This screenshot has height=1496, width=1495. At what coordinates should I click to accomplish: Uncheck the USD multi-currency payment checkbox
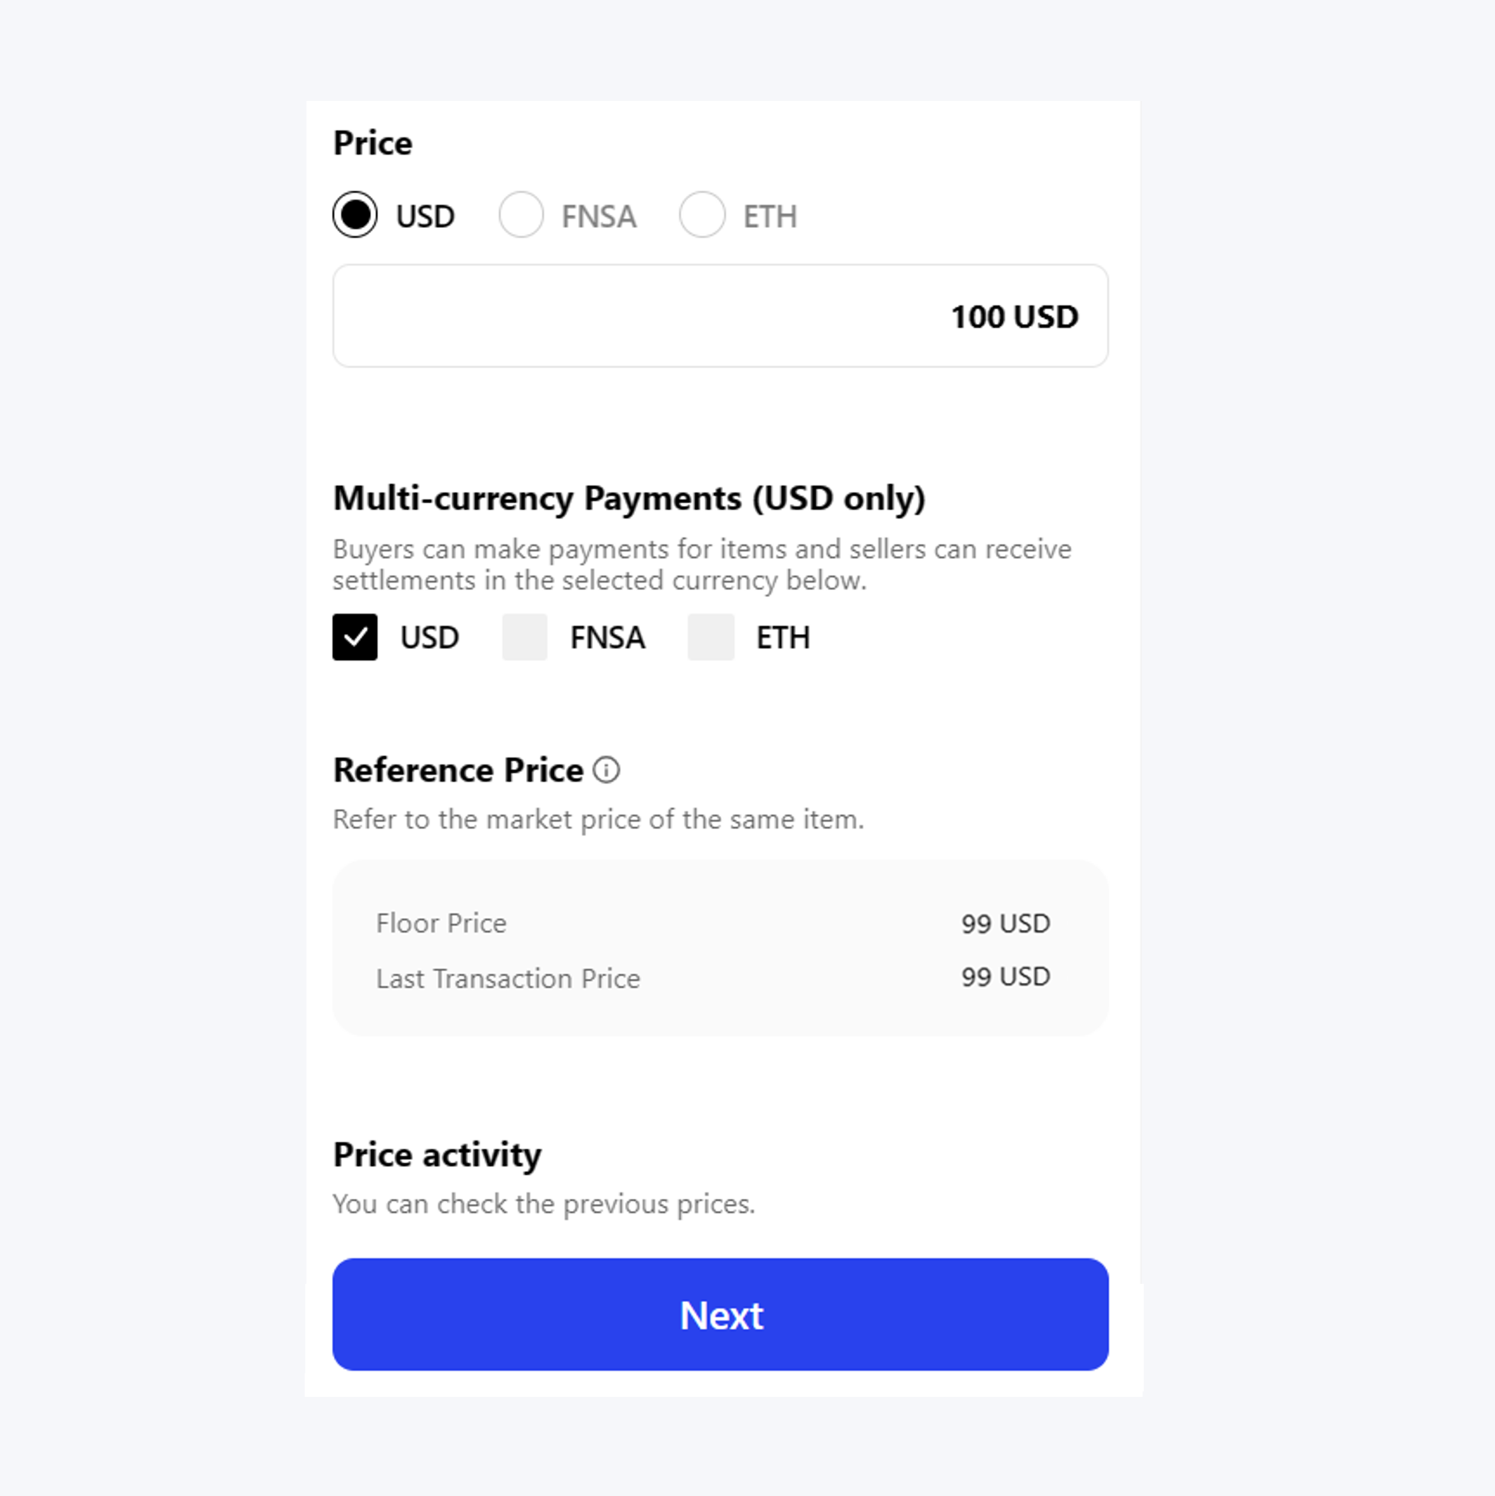point(355,636)
